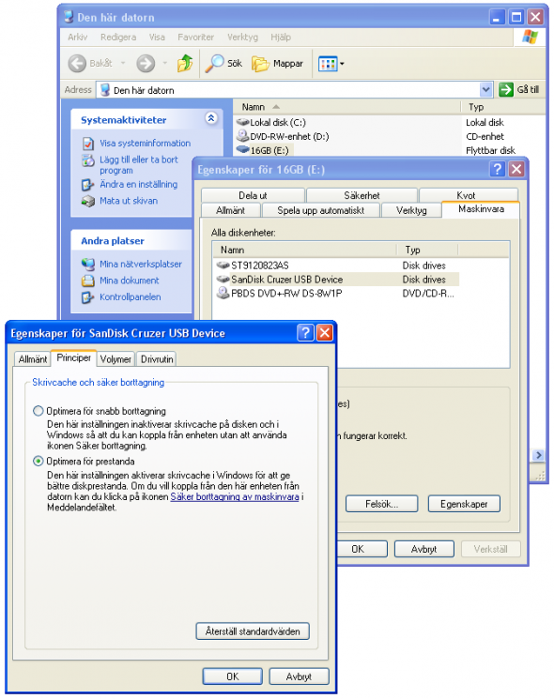
Task: Go up one folder level icon
Action: click(x=185, y=63)
